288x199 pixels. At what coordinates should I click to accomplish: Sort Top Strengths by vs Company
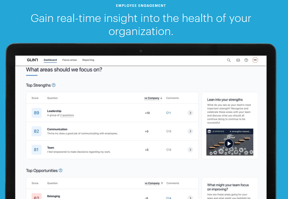[x=153, y=98]
